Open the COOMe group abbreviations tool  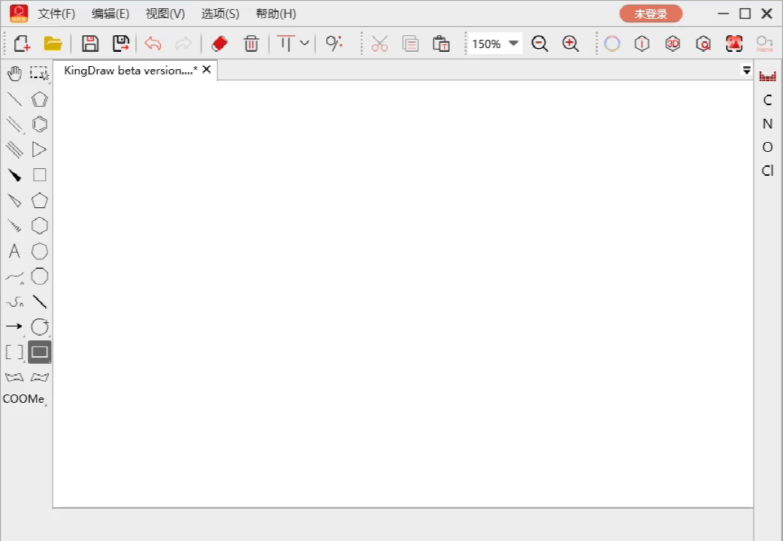point(24,399)
